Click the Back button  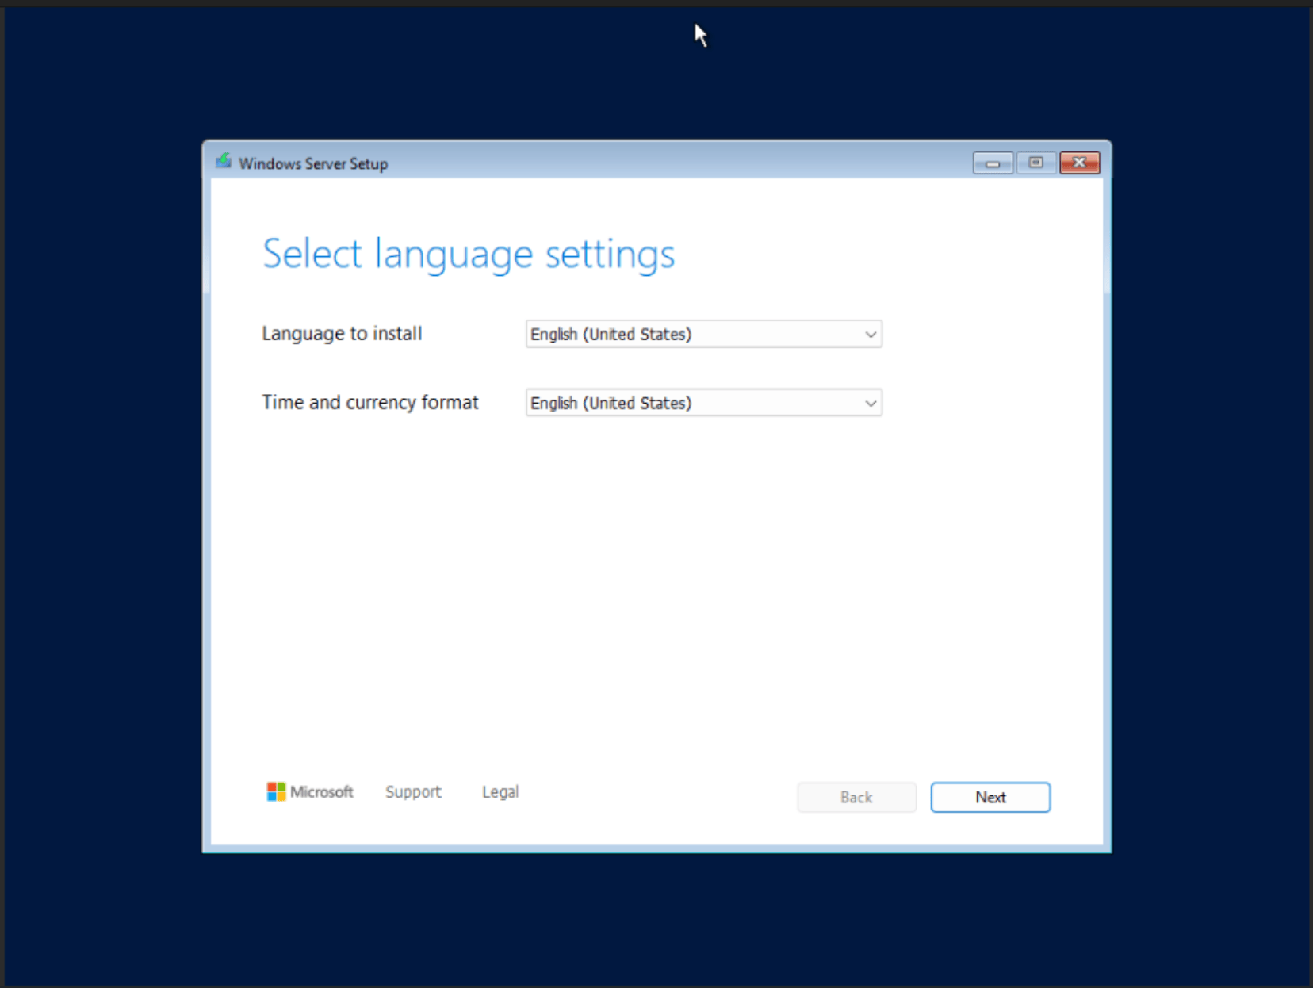[x=856, y=797]
